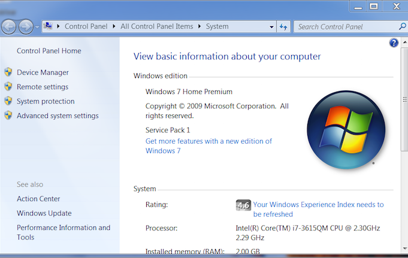The width and height of the screenshot is (408, 258).
Task: Open Advanced system settings
Action: pyautogui.click(x=58, y=116)
